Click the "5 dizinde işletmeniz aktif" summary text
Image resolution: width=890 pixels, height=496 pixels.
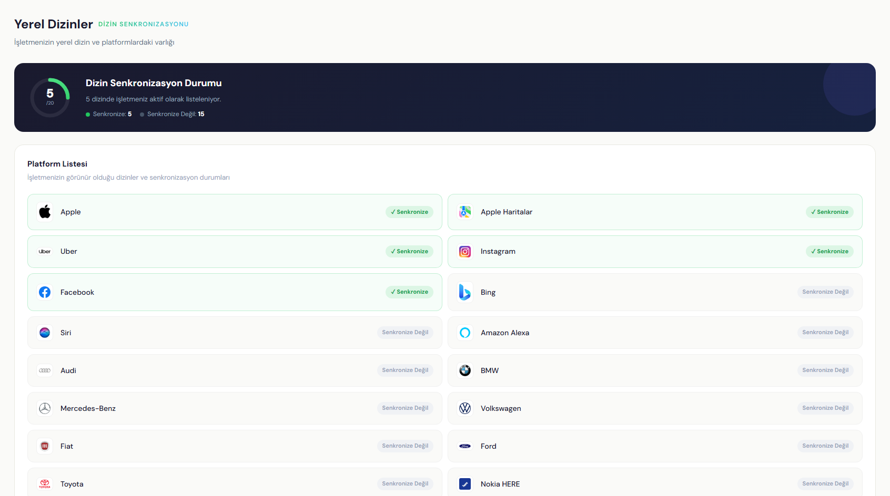click(154, 99)
